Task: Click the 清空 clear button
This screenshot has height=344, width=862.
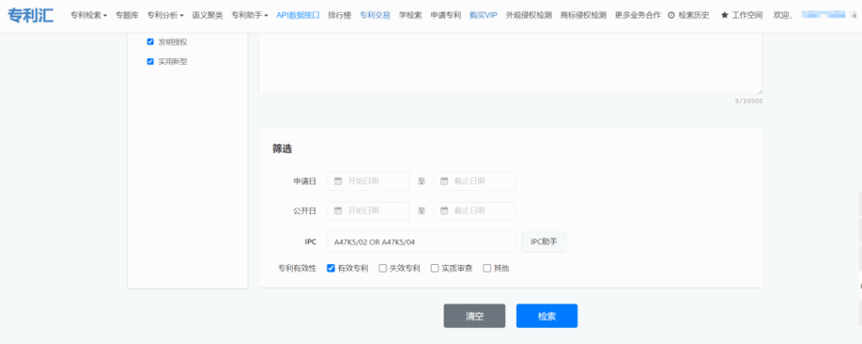Action: 475,315
